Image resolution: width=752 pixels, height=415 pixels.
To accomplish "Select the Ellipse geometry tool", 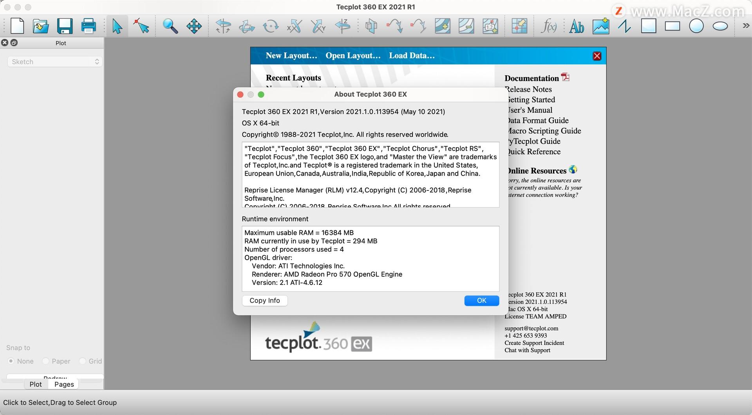I will tap(720, 26).
